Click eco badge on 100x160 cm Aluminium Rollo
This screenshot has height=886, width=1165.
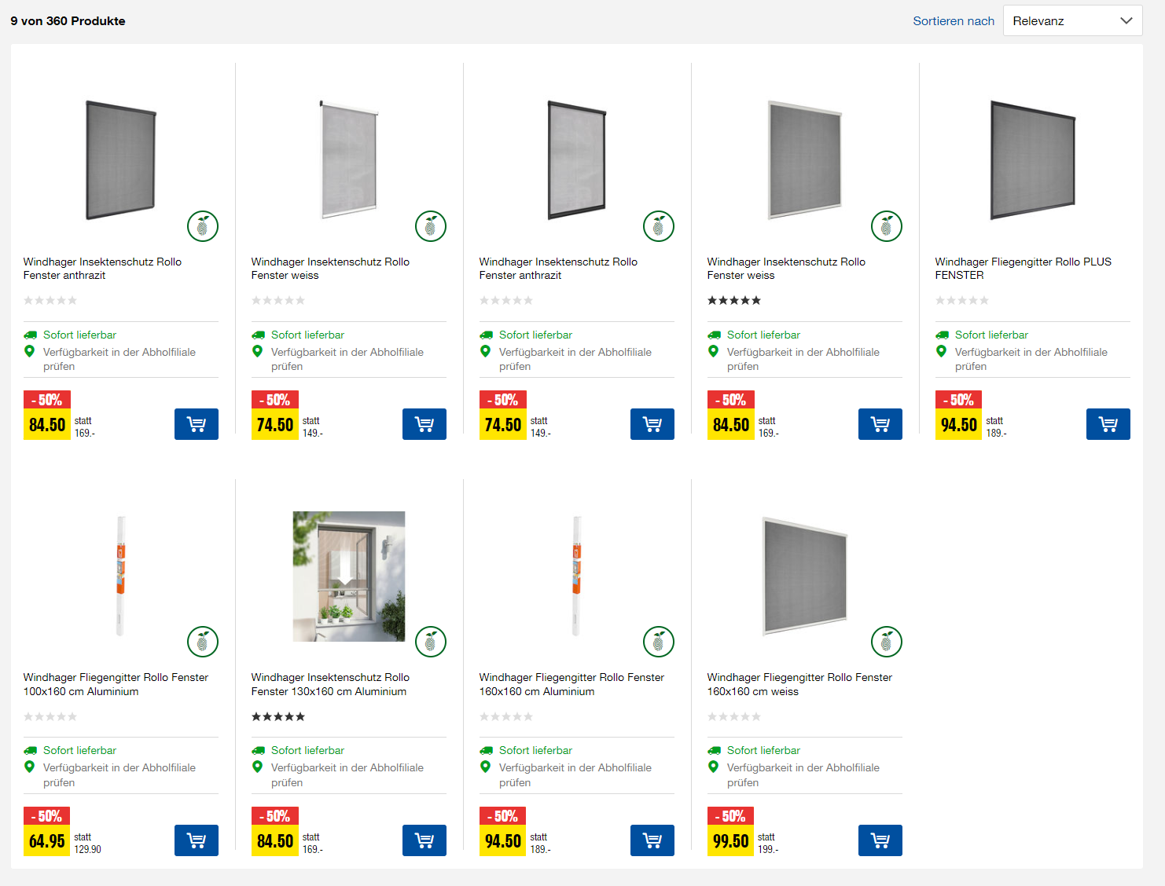pyautogui.click(x=203, y=642)
